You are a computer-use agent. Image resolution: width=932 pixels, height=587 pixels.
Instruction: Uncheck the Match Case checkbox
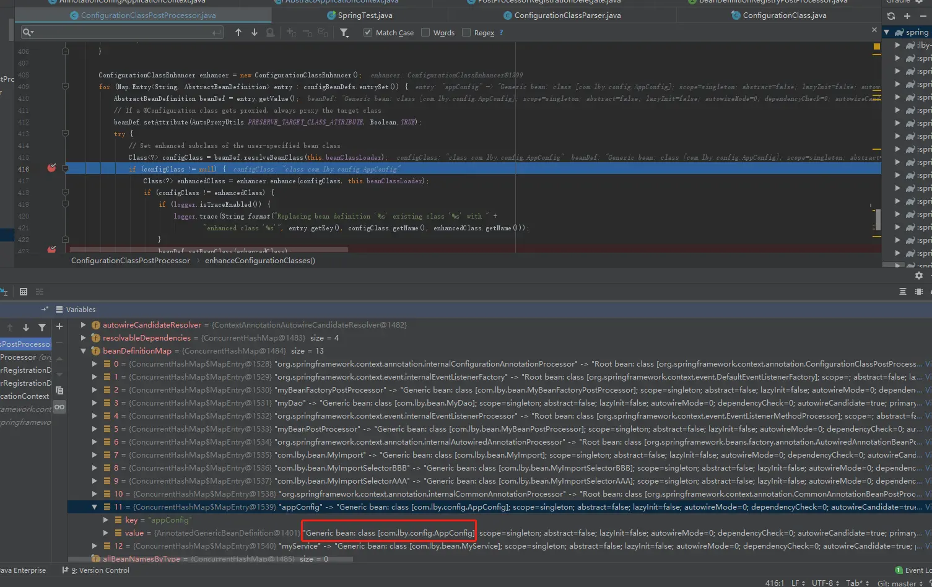pyautogui.click(x=368, y=32)
